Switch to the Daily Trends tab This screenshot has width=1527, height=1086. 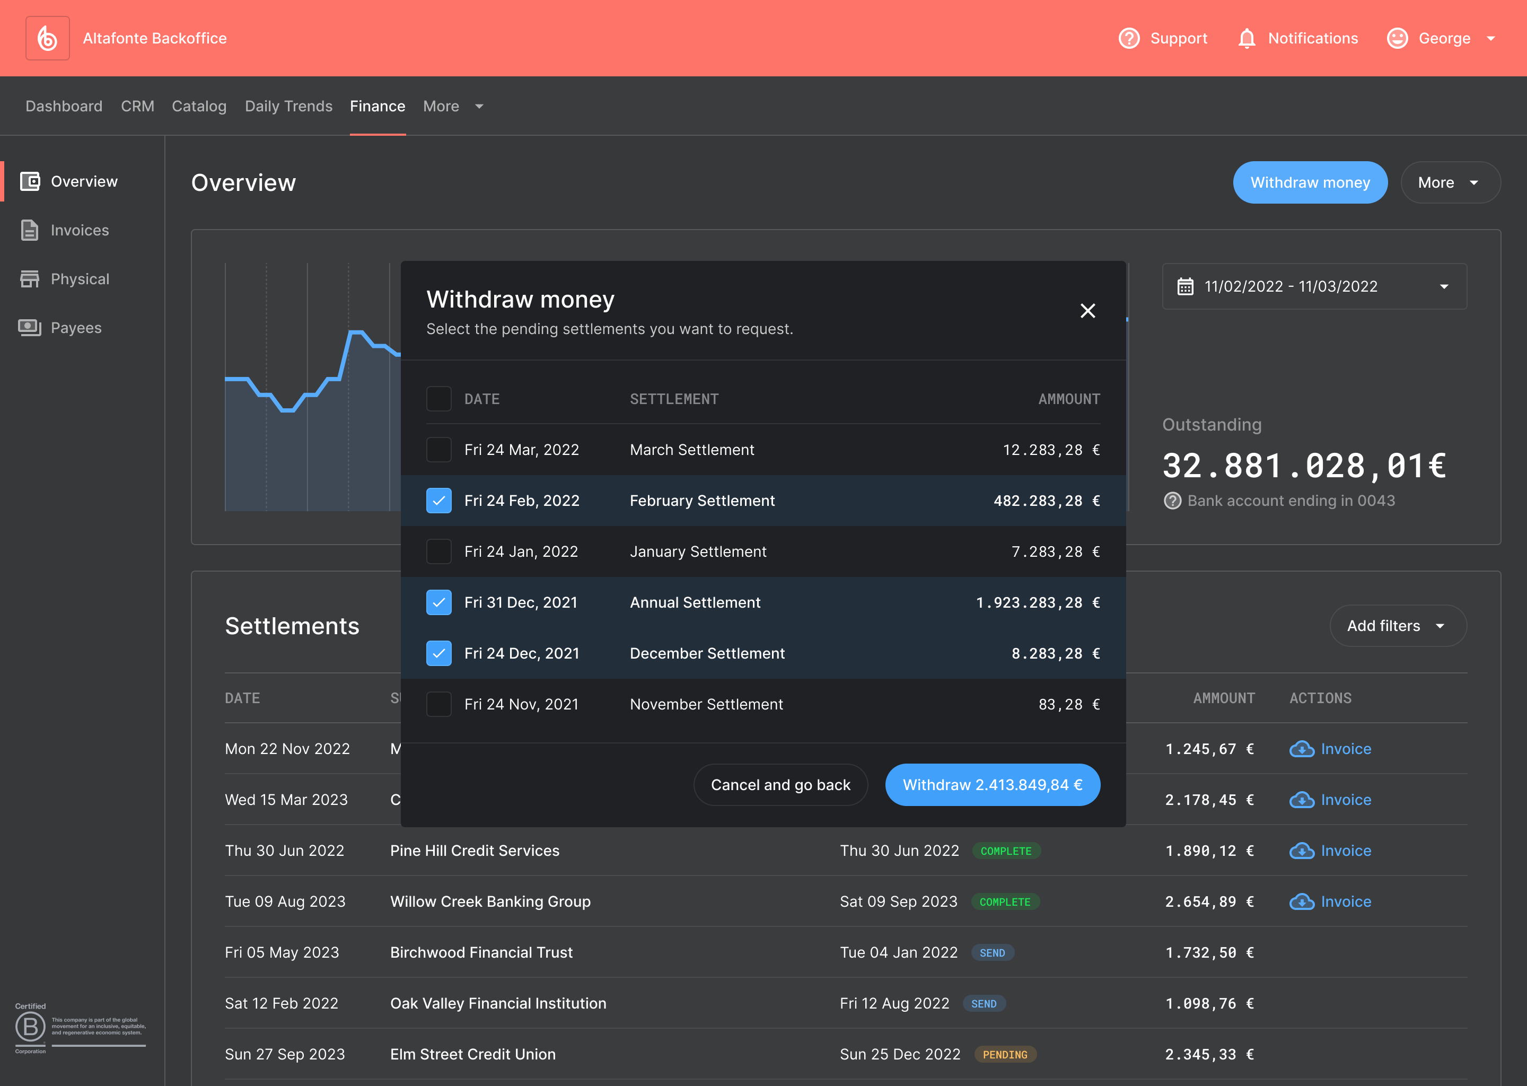(288, 107)
